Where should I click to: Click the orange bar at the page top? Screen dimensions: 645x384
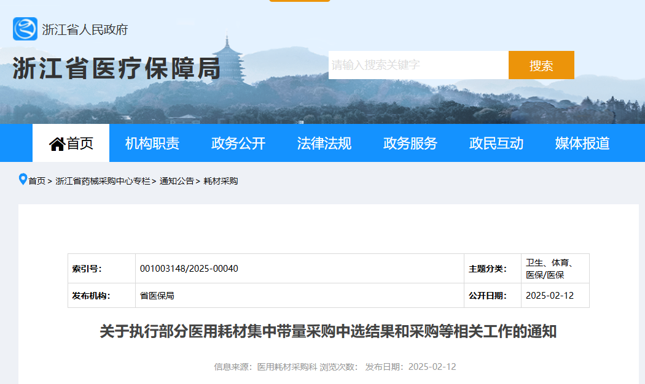(x=299, y=1)
